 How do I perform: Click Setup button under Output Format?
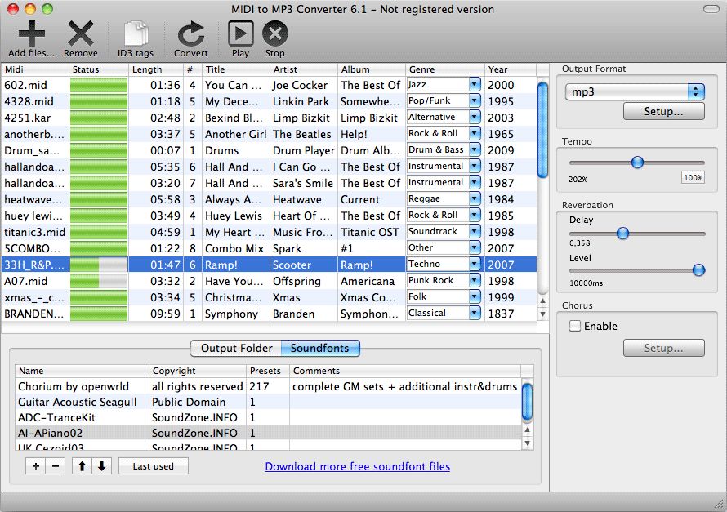(x=663, y=111)
